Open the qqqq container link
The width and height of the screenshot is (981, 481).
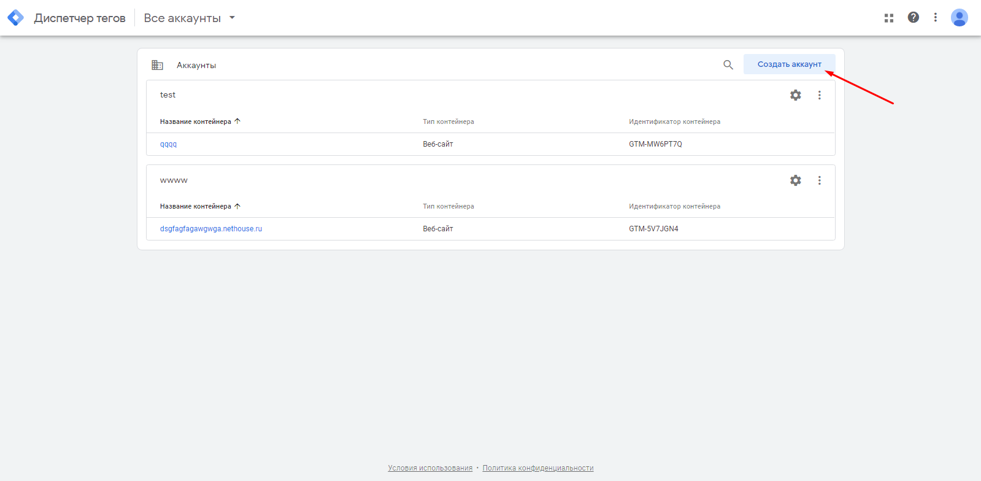pos(168,144)
